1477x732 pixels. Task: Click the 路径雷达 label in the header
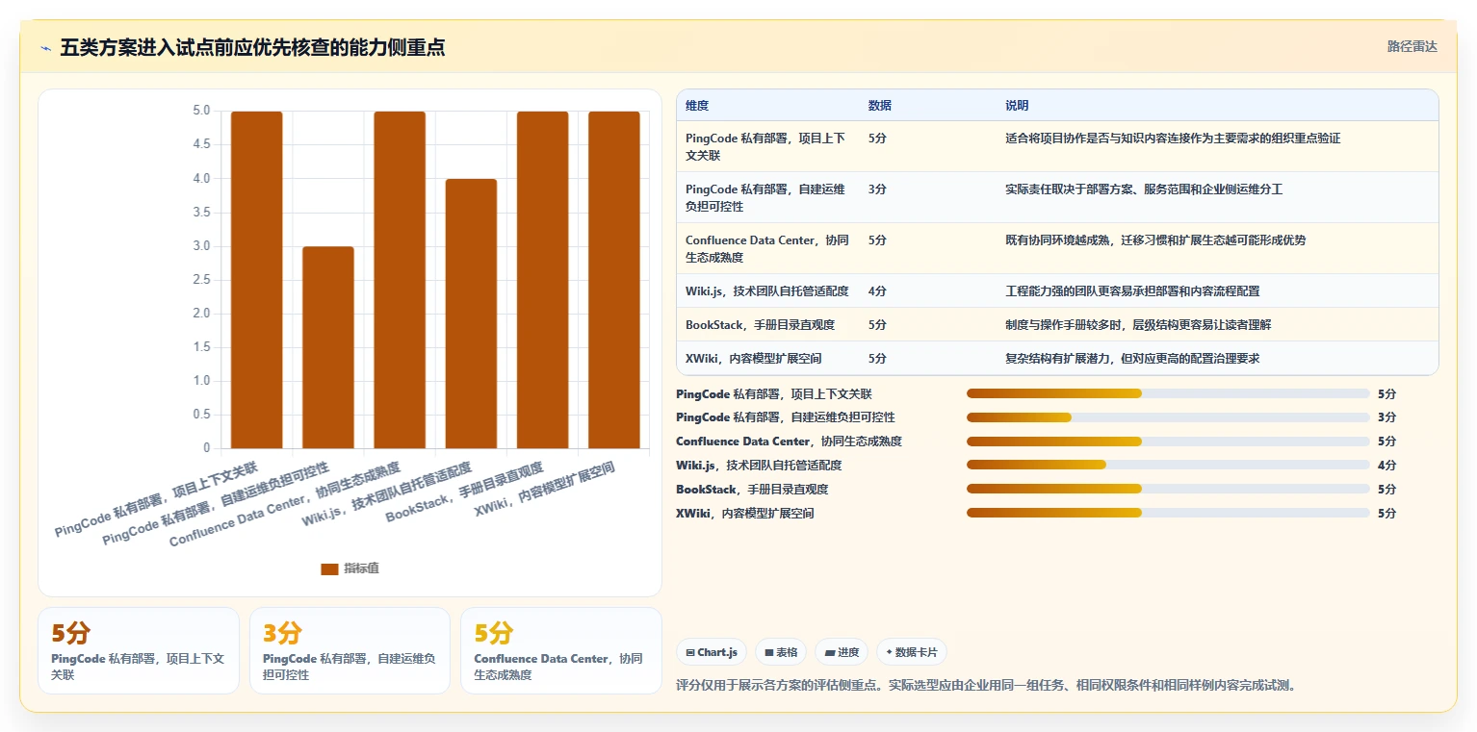[x=1412, y=46]
